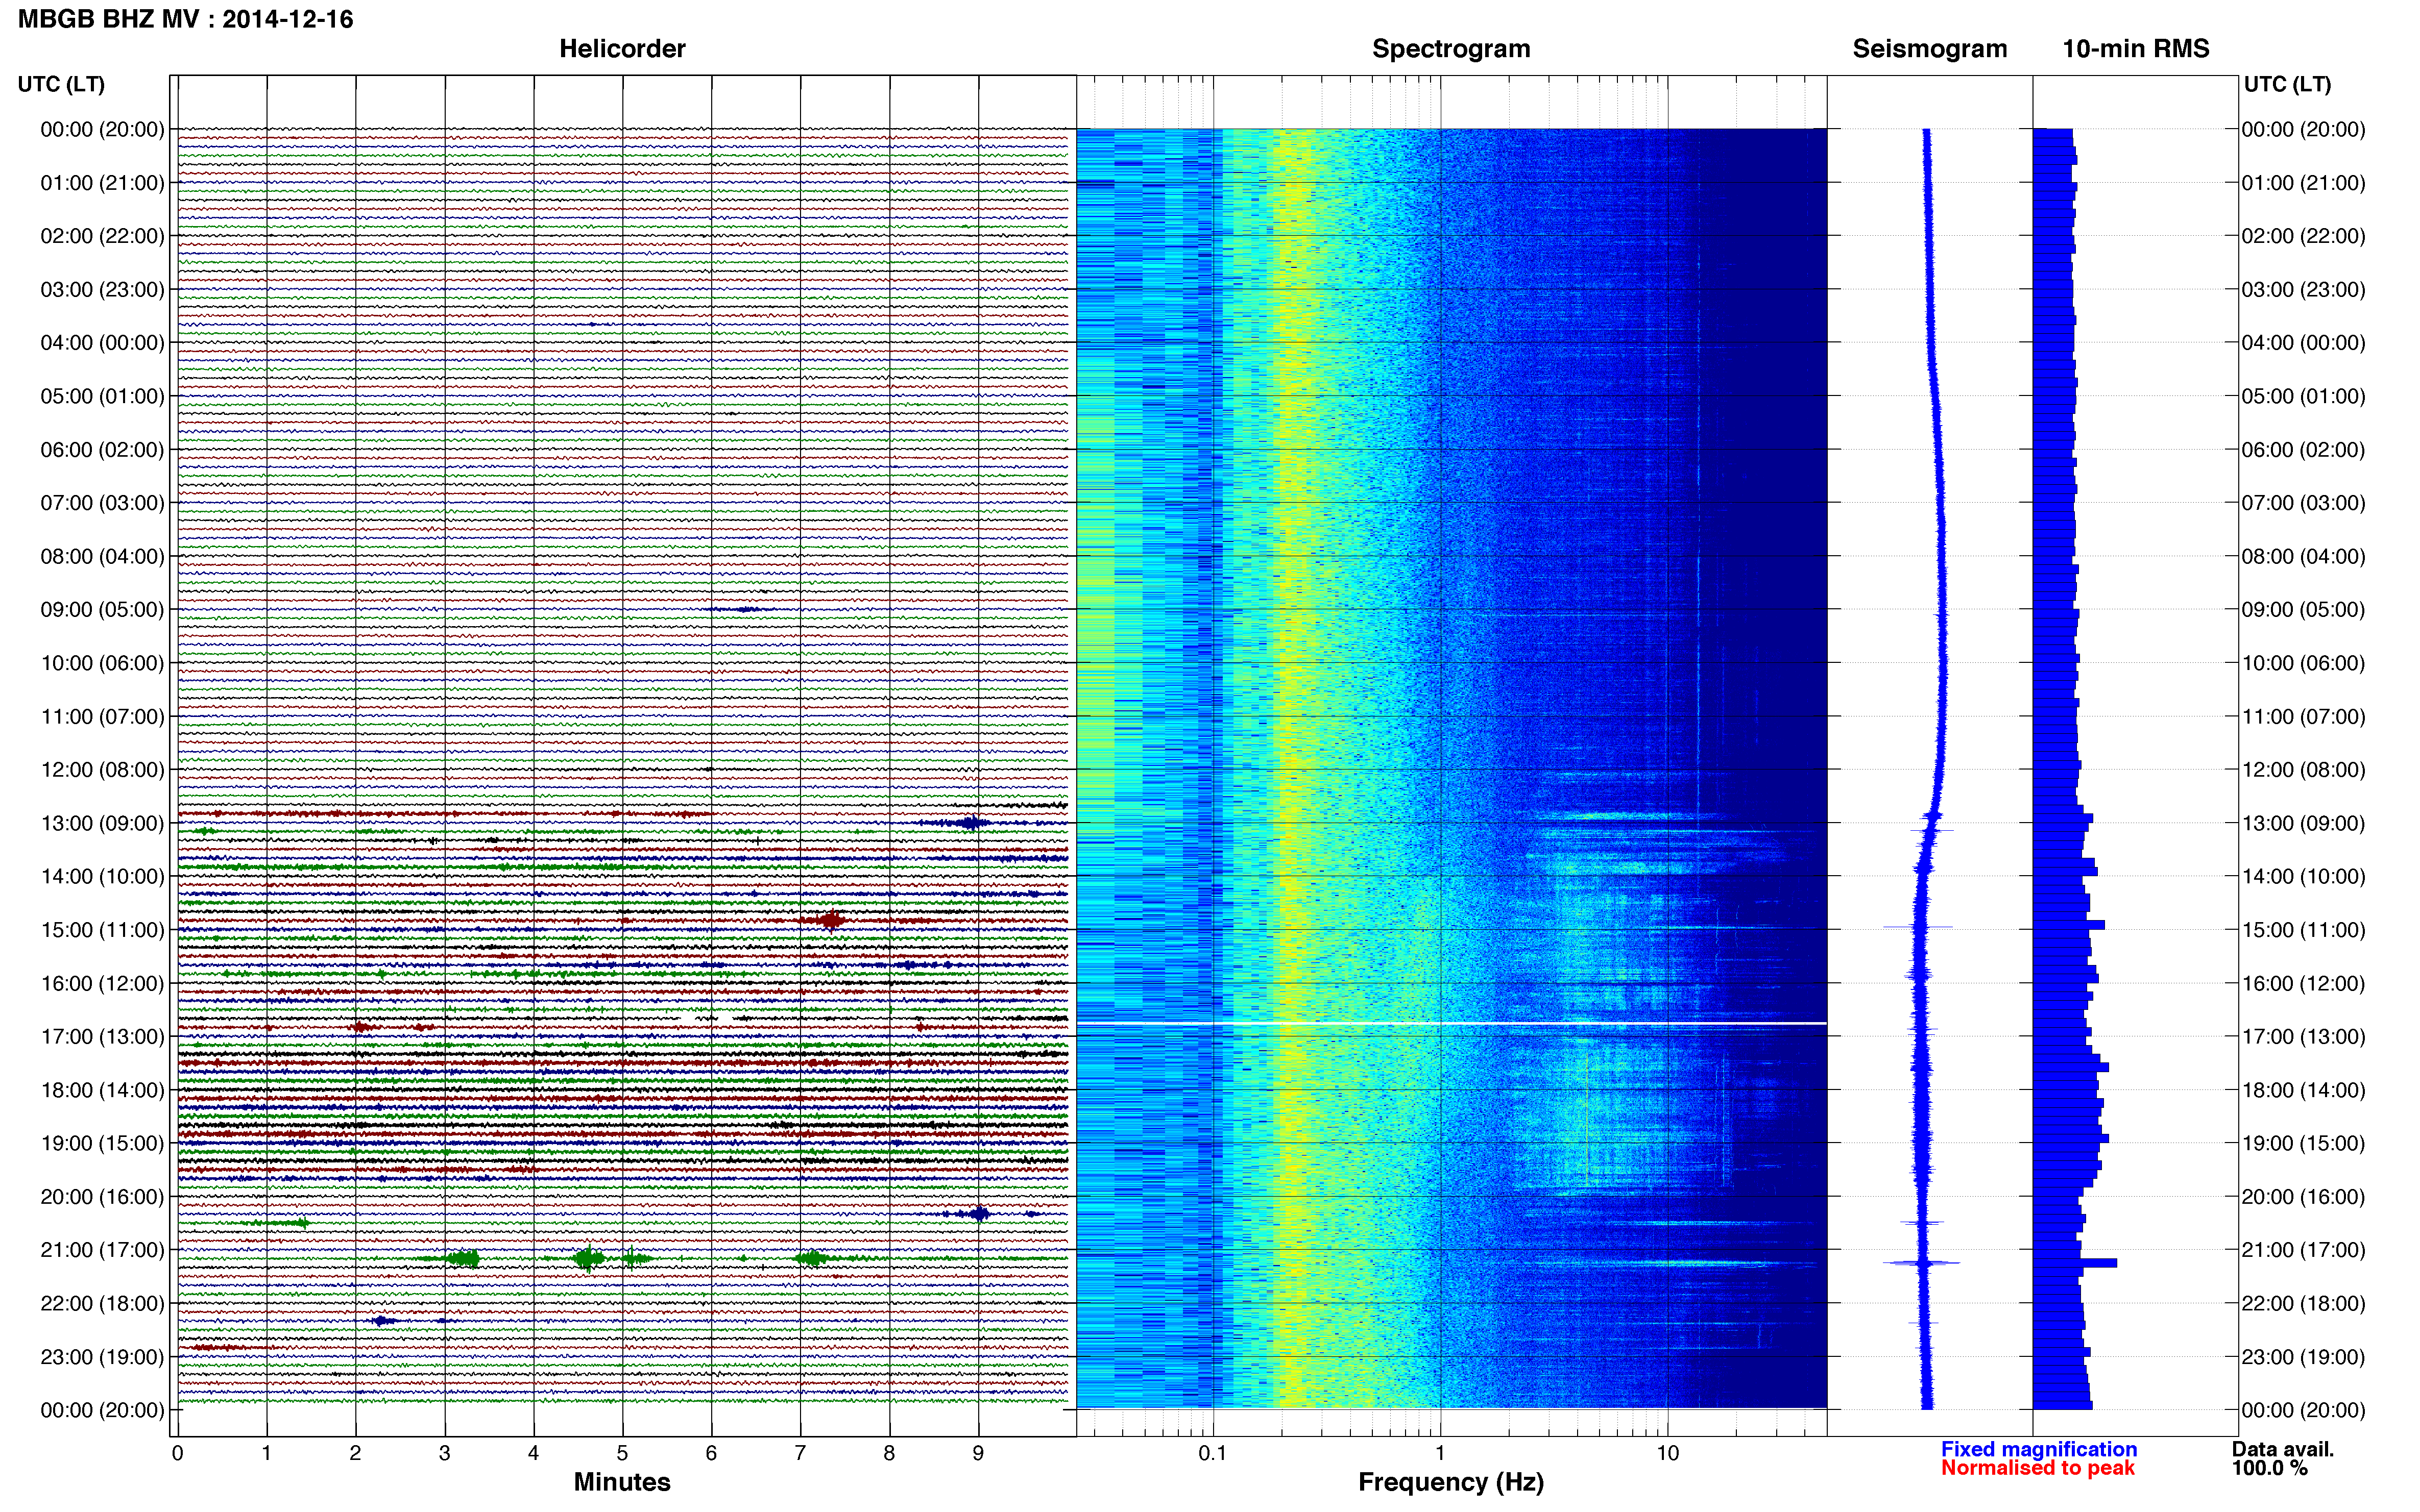Click the 10 Hz frequency tick label
2420x1512 pixels.
(1667, 1453)
